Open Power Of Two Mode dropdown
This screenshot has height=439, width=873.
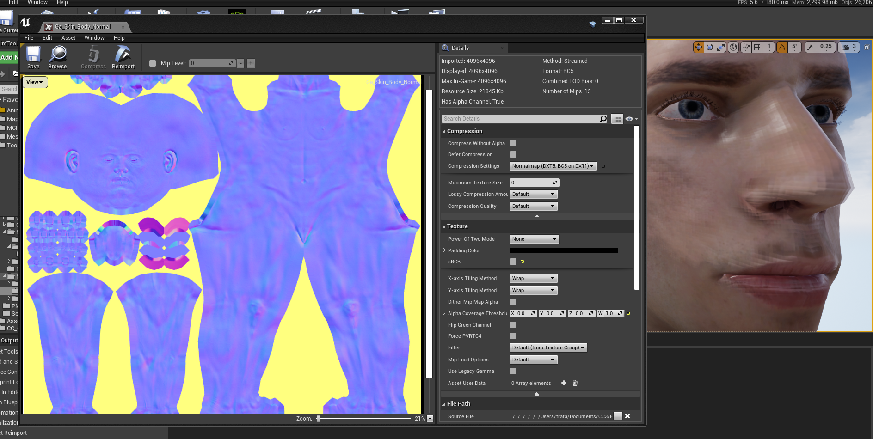(535, 239)
